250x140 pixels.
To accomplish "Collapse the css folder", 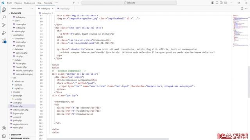I will coord(15,78).
